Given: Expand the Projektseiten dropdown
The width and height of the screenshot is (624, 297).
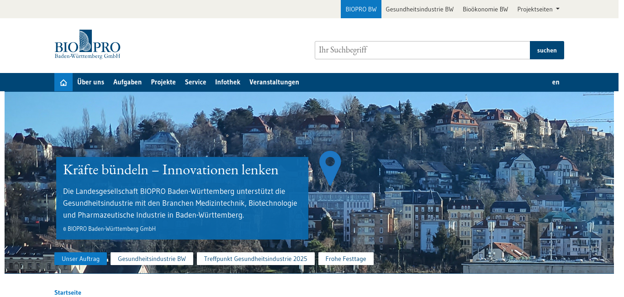Looking at the screenshot, I should tap(538, 9).
